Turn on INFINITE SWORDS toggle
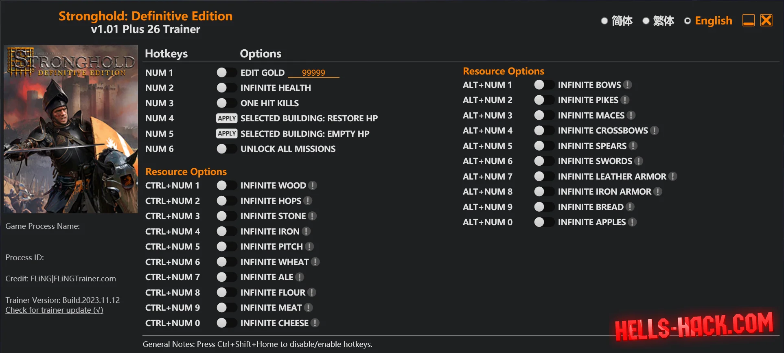Screen dimensions: 784x353 pos(544,161)
